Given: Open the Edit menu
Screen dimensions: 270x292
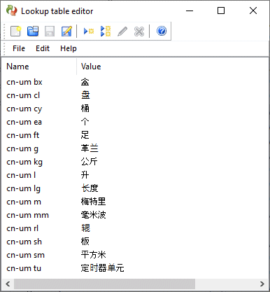Looking at the screenshot, I should 43,48.
